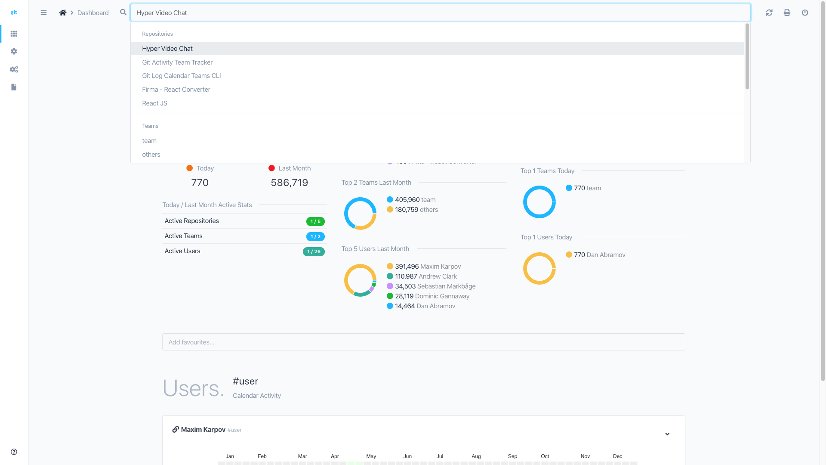Open help question mark icon
Image resolution: width=826 pixels, height=465 pixels.
(x=14, y=452)
